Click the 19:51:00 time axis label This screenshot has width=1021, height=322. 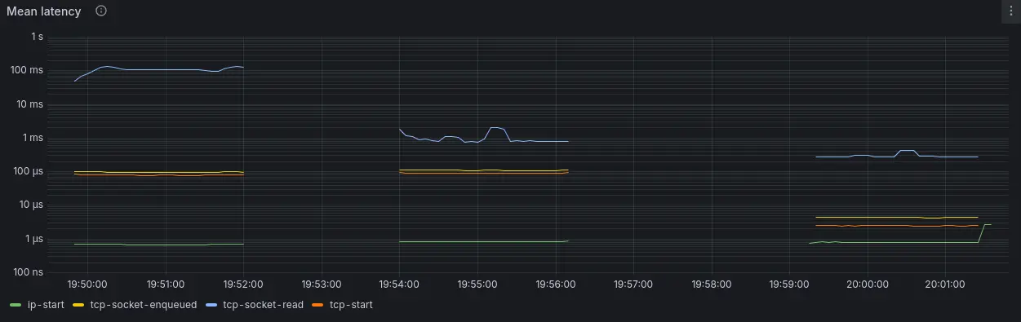pos(166,285)
